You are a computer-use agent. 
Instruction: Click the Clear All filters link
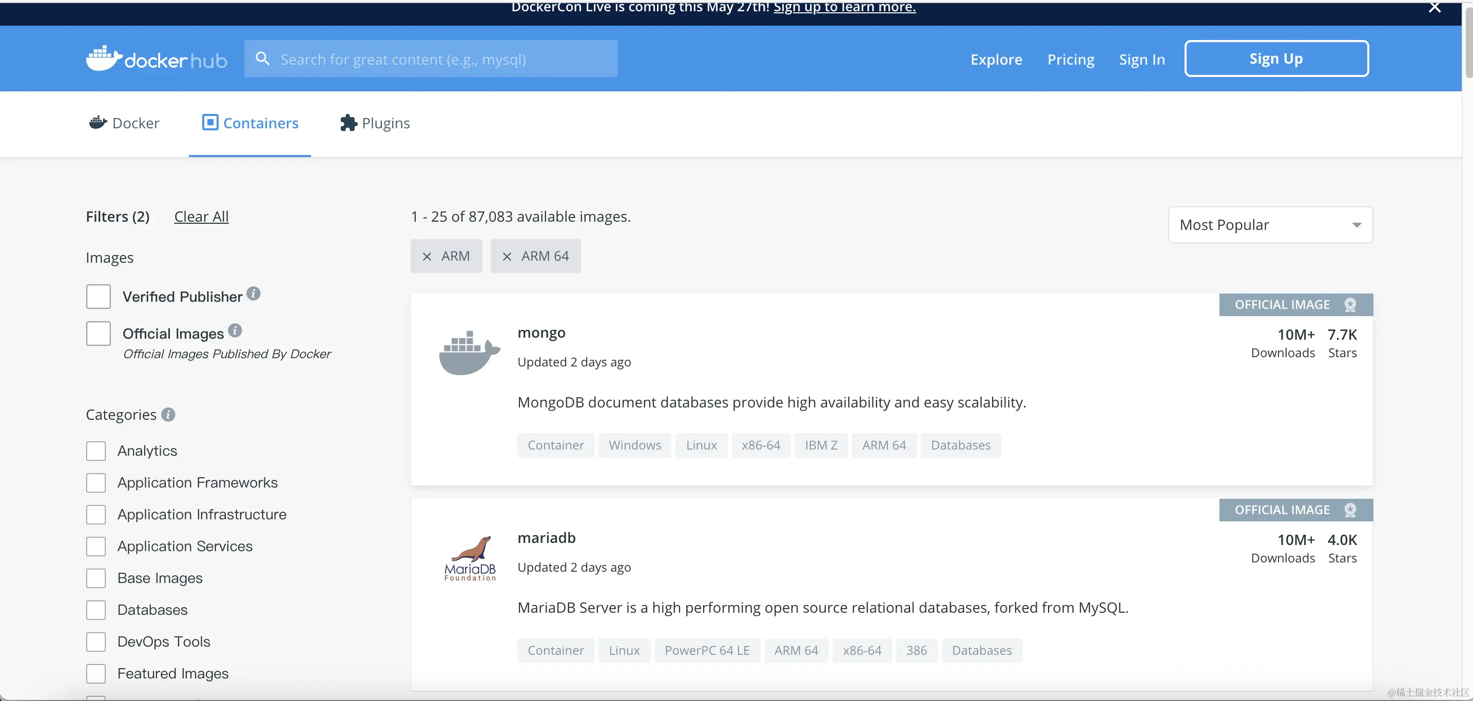pyautogui.click(x=201, y=217)
